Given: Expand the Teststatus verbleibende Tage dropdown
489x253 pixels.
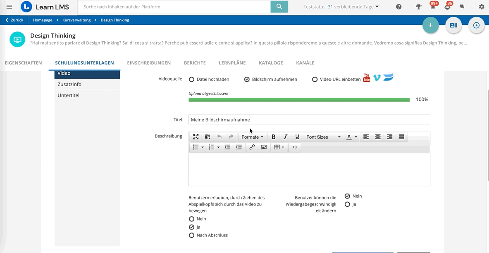Looking at the screenshot, I should click(x=341, y=7).
